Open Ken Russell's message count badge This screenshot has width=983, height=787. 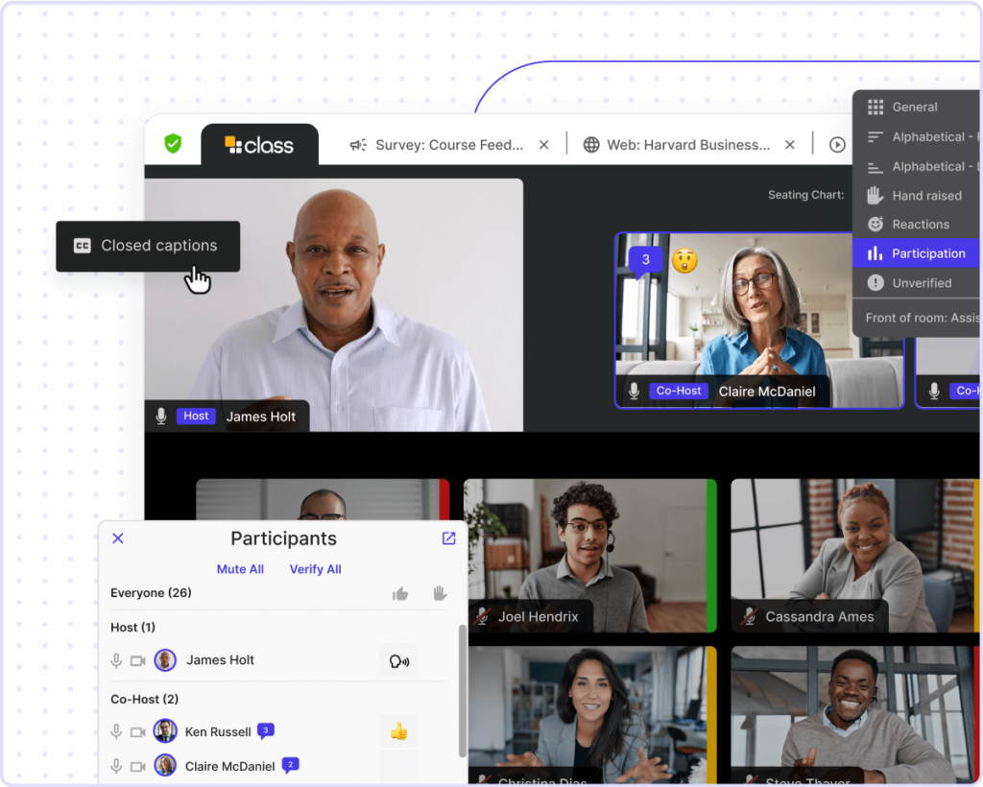(x=265, y=730)
